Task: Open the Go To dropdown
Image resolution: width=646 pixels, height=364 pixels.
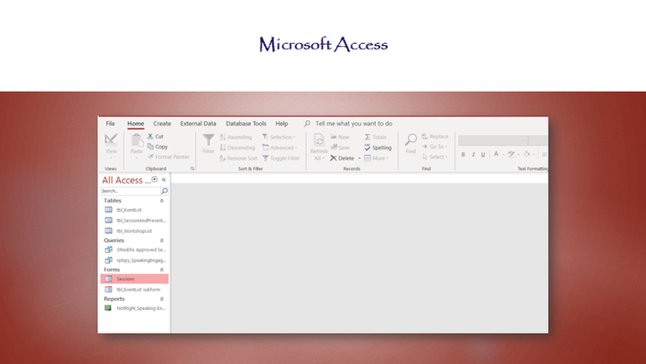Action: [434, 147]
